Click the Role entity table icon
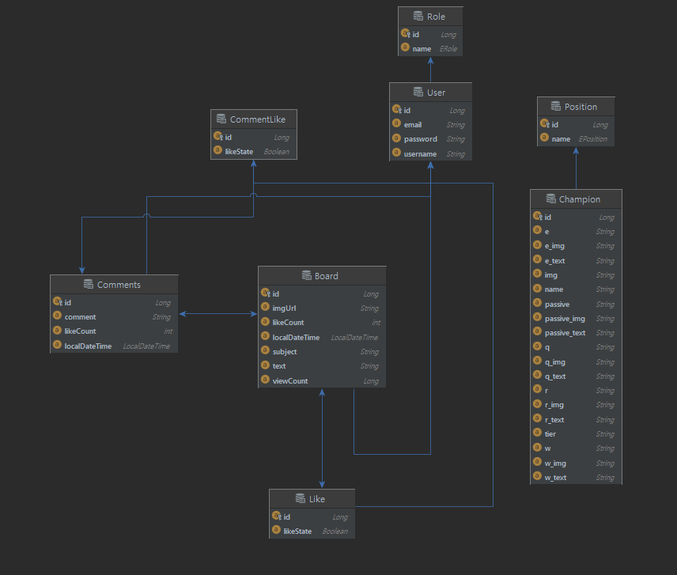 pyautogui.click(x=418, y=16)
